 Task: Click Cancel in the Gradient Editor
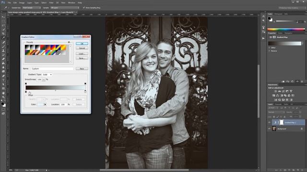point(82,48)
